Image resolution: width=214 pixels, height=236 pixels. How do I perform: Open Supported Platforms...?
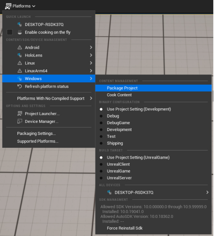pos(49,141)
